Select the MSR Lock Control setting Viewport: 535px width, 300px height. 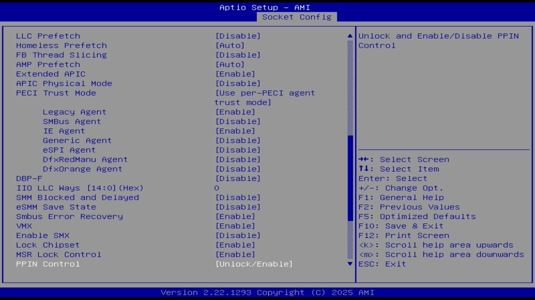235,254
